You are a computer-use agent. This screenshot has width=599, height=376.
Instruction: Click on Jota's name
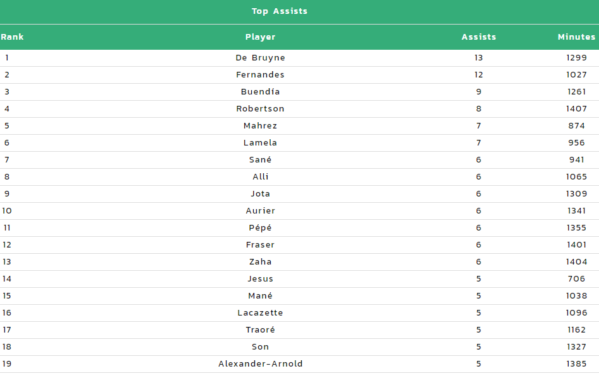click(260, 194)
